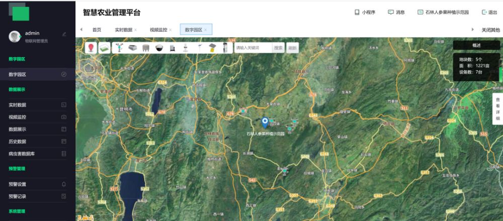Click the 智慧农业管理平台 title

(x=112, y=13)
